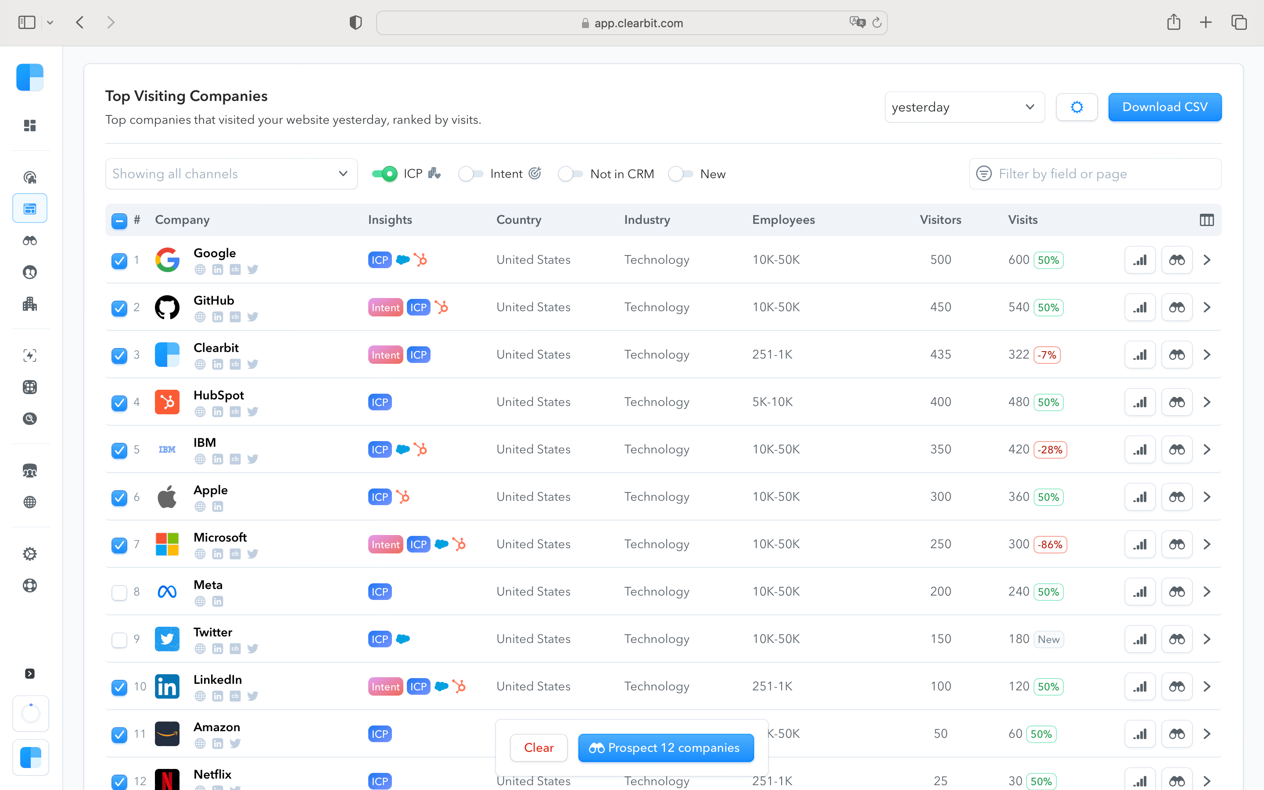Check the checkbox next to Meta
Screen dimensions: 1264x790
pos(119,592)
